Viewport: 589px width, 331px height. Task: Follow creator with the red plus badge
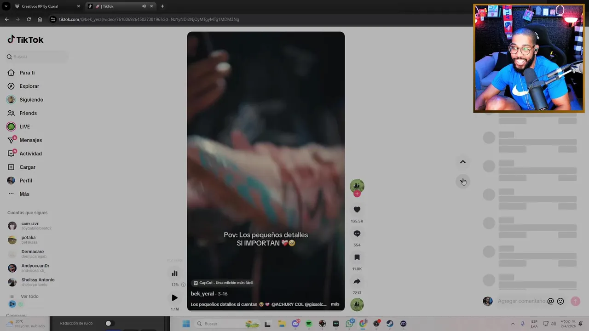coord(357,194)
